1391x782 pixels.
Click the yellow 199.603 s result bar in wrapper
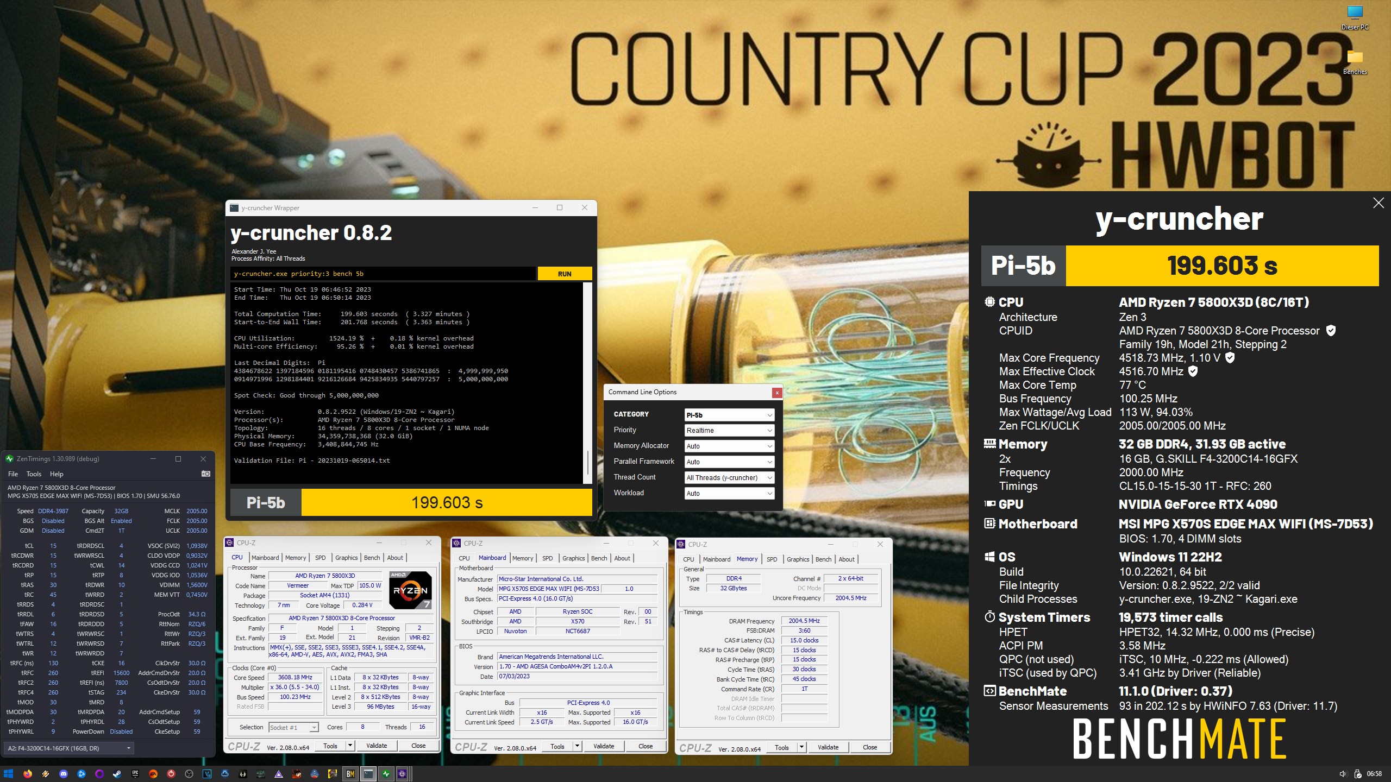pos(447,503)
